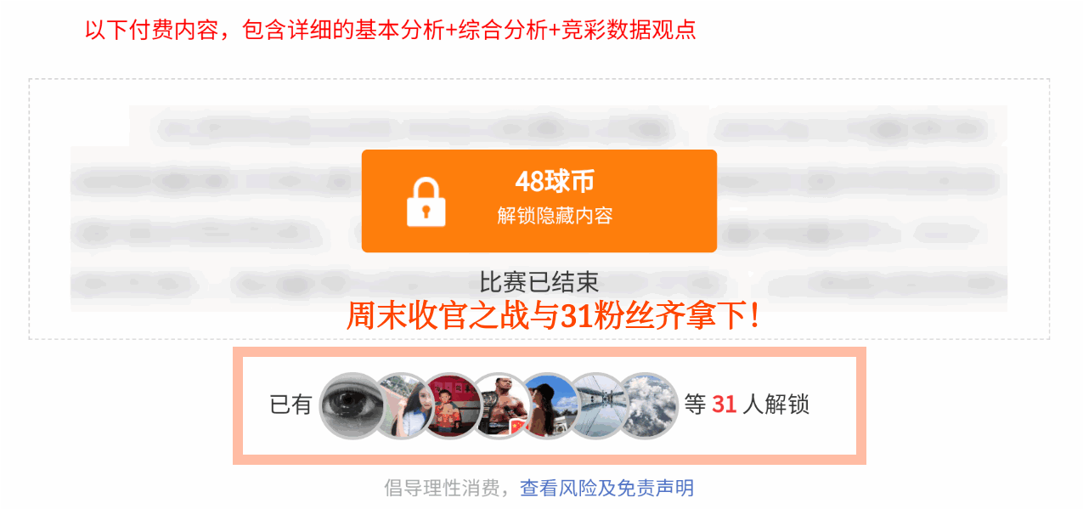Open the long-haired girl selfie avatar
The height and width of the screenshot is (509, 1083).
click(x=403, y=405)
